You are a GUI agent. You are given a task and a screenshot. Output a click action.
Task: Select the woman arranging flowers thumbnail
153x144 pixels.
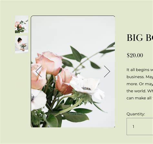coord(22,44)
